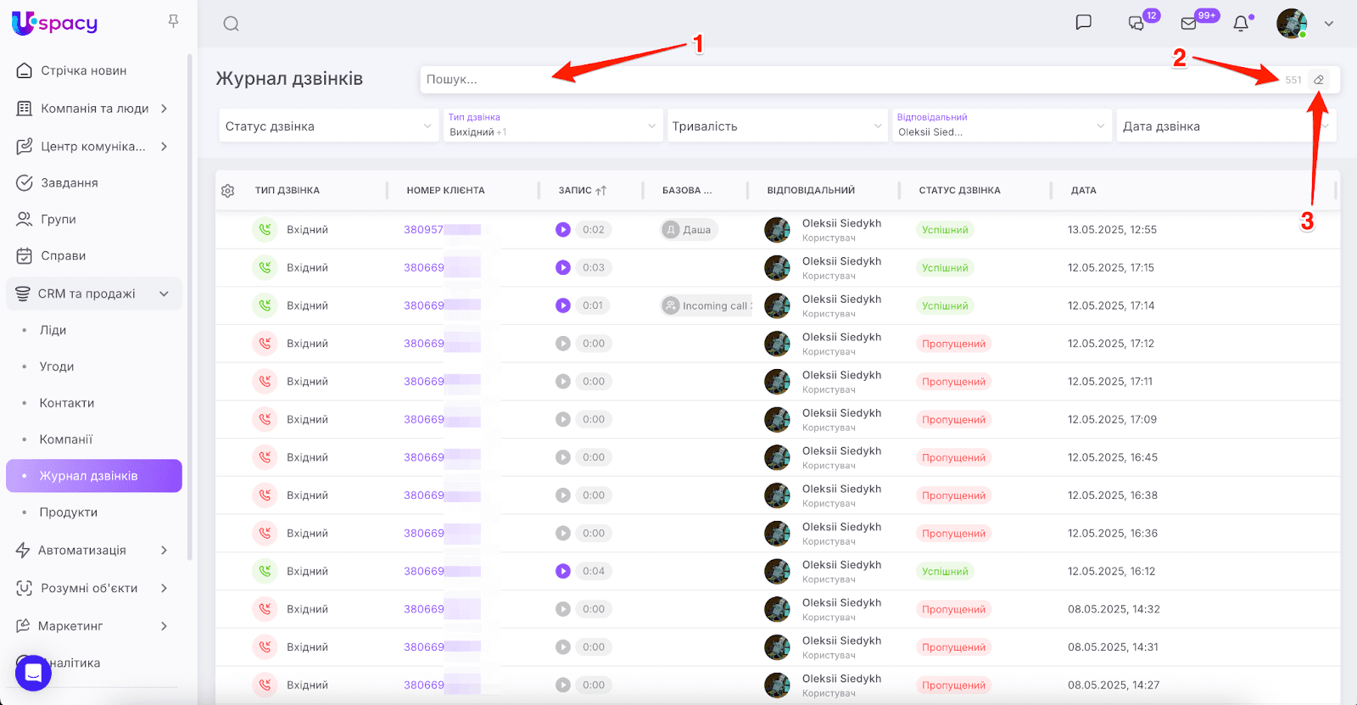This screenshot has height=705, width=1357.
Task: Open the mail inbox icon with 99+ badge
Action: (x=1189, y=24)
